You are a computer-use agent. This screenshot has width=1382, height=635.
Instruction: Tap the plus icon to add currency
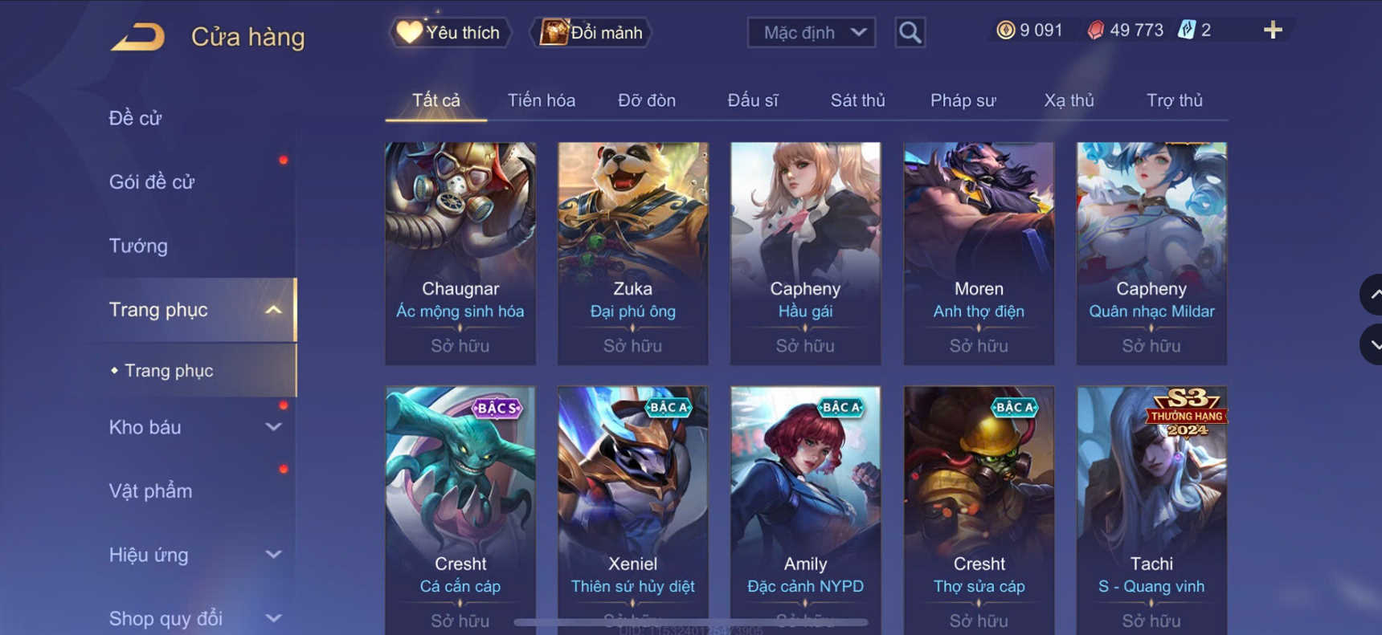tap(1273, 31)
